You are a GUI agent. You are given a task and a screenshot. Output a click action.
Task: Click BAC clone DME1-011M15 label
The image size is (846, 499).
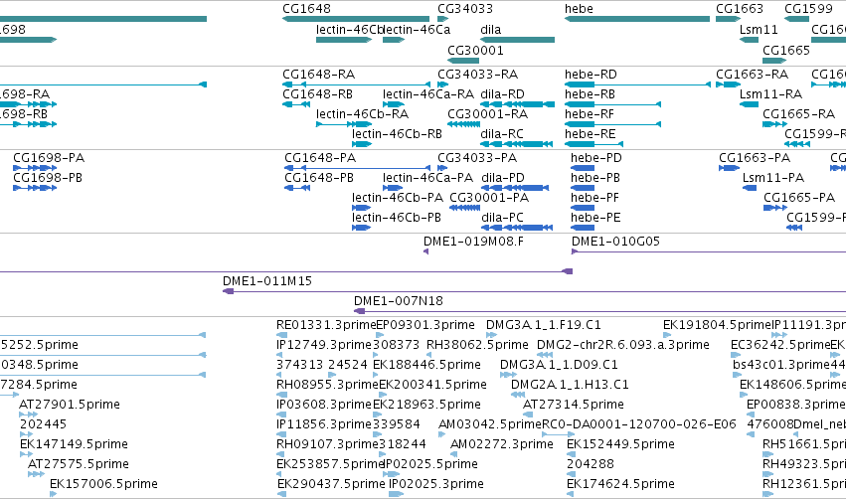coord(267,281)
